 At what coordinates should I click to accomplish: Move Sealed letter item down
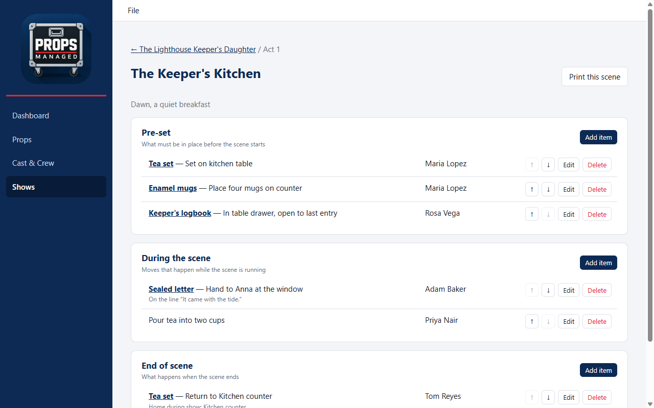click(x=548, y=290)
